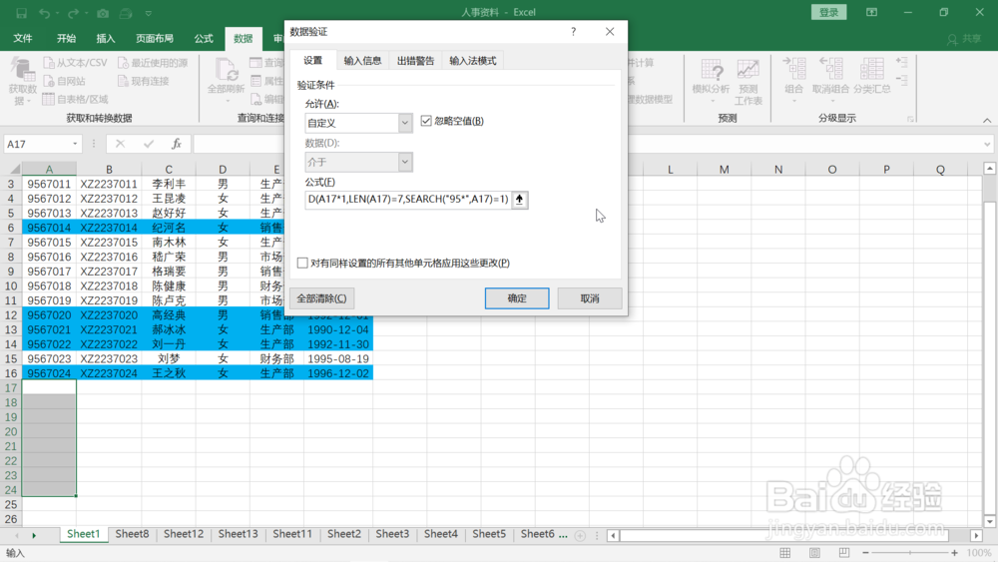Click the Cancel (取消) button
This screenshot has height=562, width=998.
tap(590, 297)
